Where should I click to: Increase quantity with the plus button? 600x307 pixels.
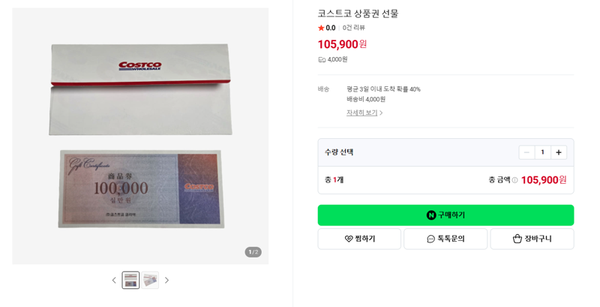[559, 152]
